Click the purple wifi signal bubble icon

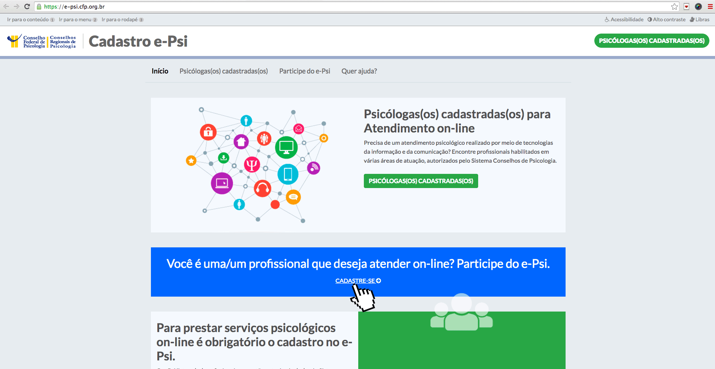coord(313,168)
